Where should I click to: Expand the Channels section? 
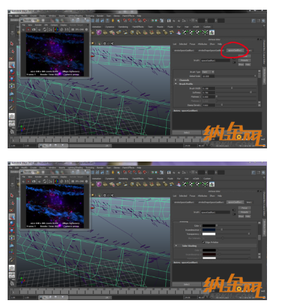tap(176, 80)
